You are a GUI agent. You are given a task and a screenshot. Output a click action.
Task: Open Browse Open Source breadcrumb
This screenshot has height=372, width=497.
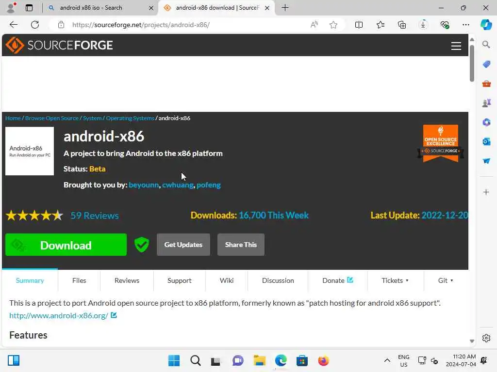pos(51,118)
